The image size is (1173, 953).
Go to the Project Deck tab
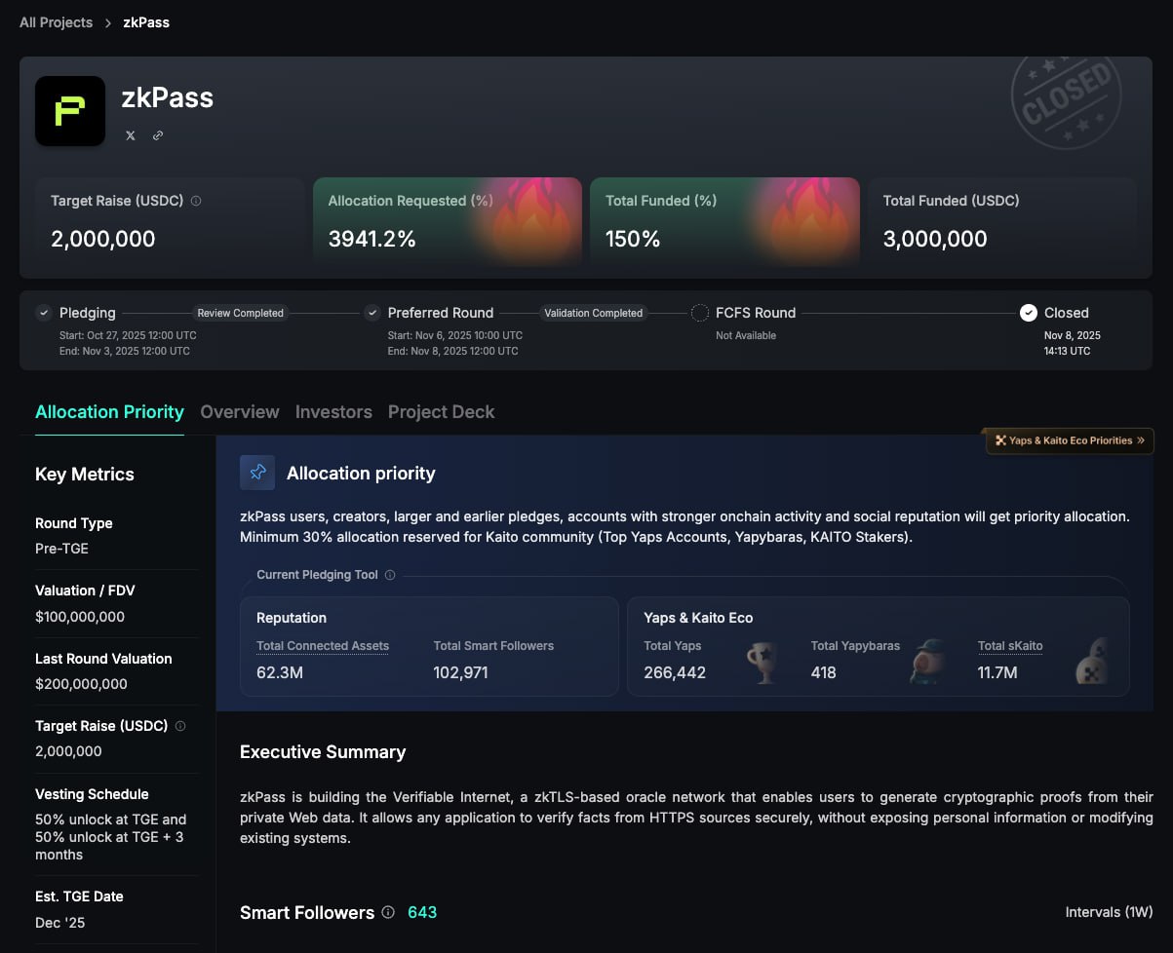[441, 412]
